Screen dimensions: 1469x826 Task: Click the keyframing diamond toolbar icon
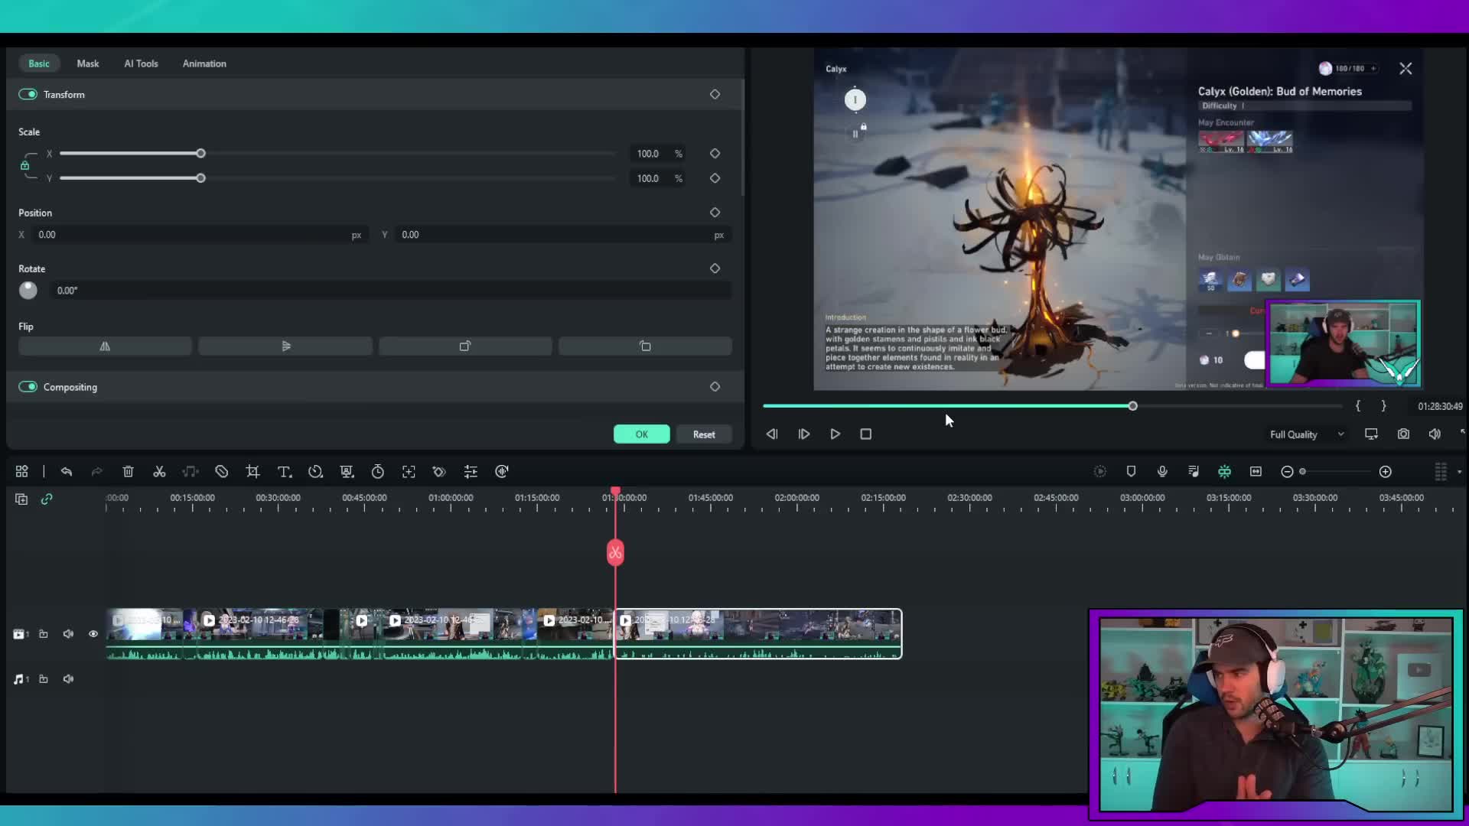tap(439, 472)
